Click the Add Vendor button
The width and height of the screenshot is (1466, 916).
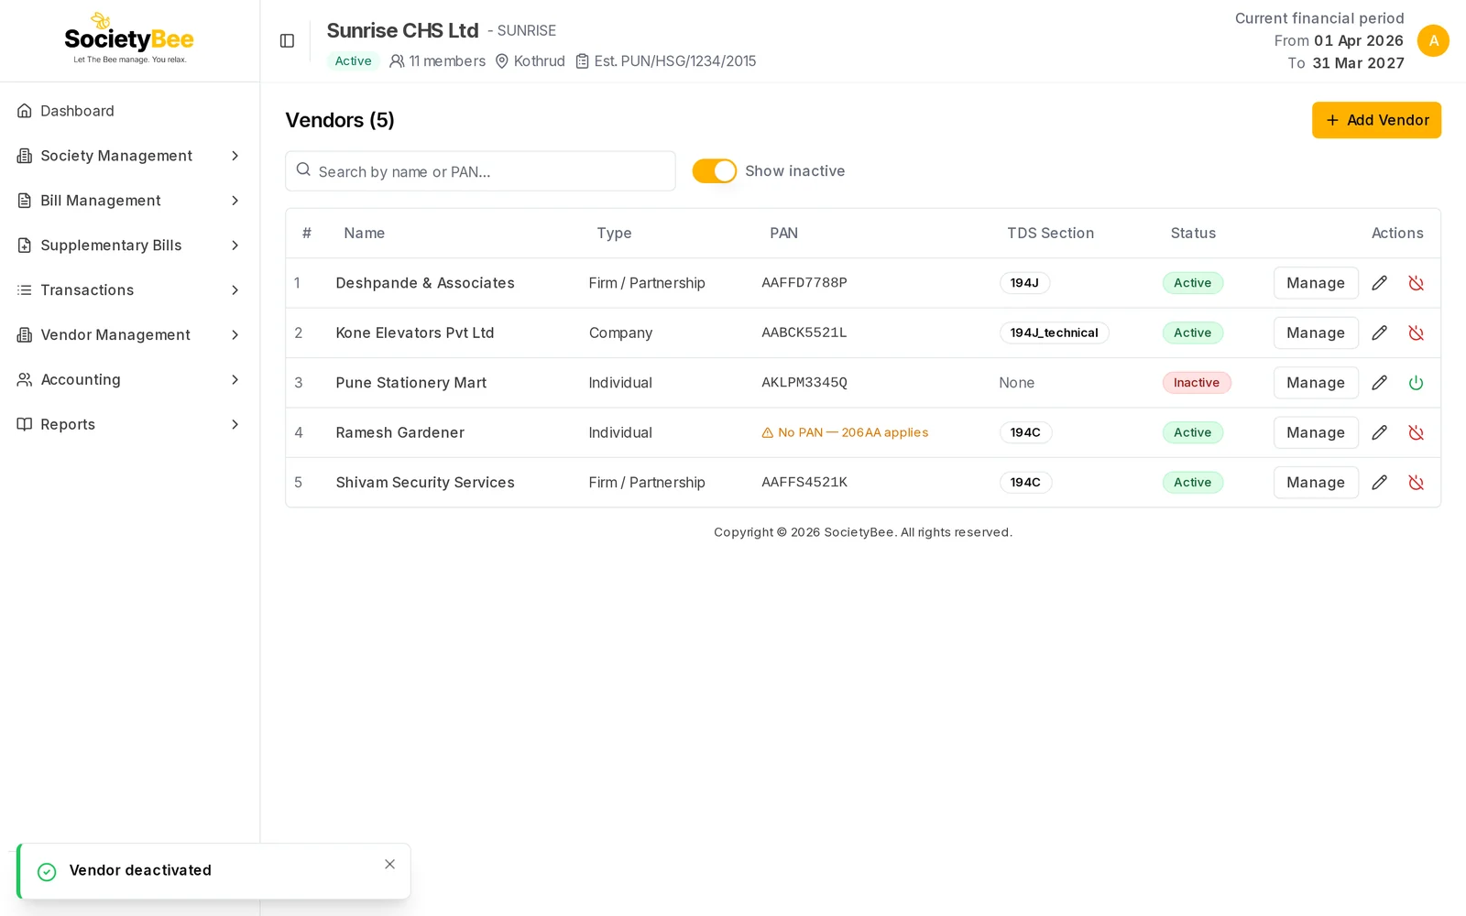(1376, 120)
